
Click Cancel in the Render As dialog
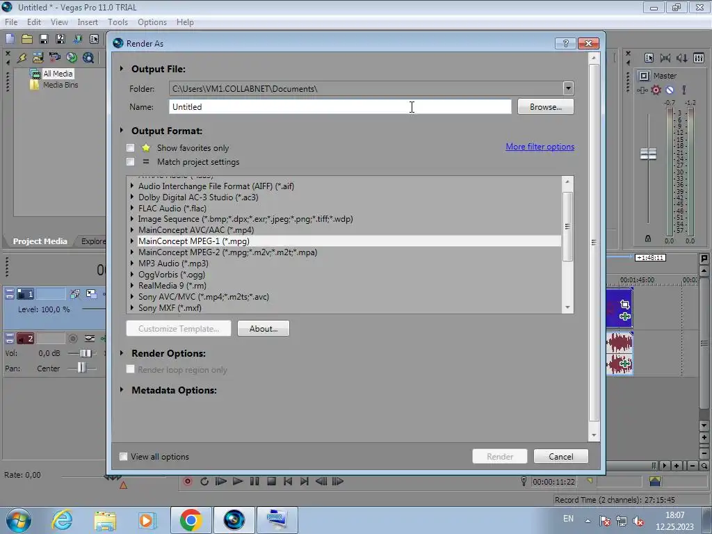pyautogui.click(x=561, y=456)
